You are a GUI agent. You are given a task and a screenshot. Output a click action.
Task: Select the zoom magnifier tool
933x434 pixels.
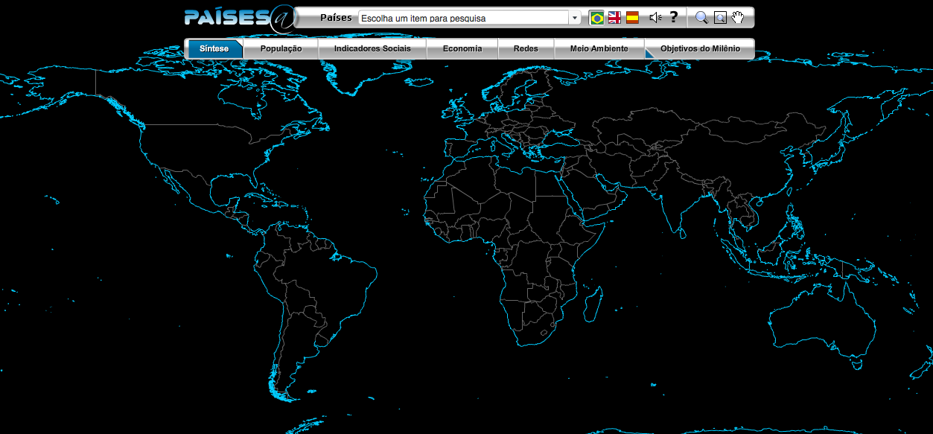701,16
